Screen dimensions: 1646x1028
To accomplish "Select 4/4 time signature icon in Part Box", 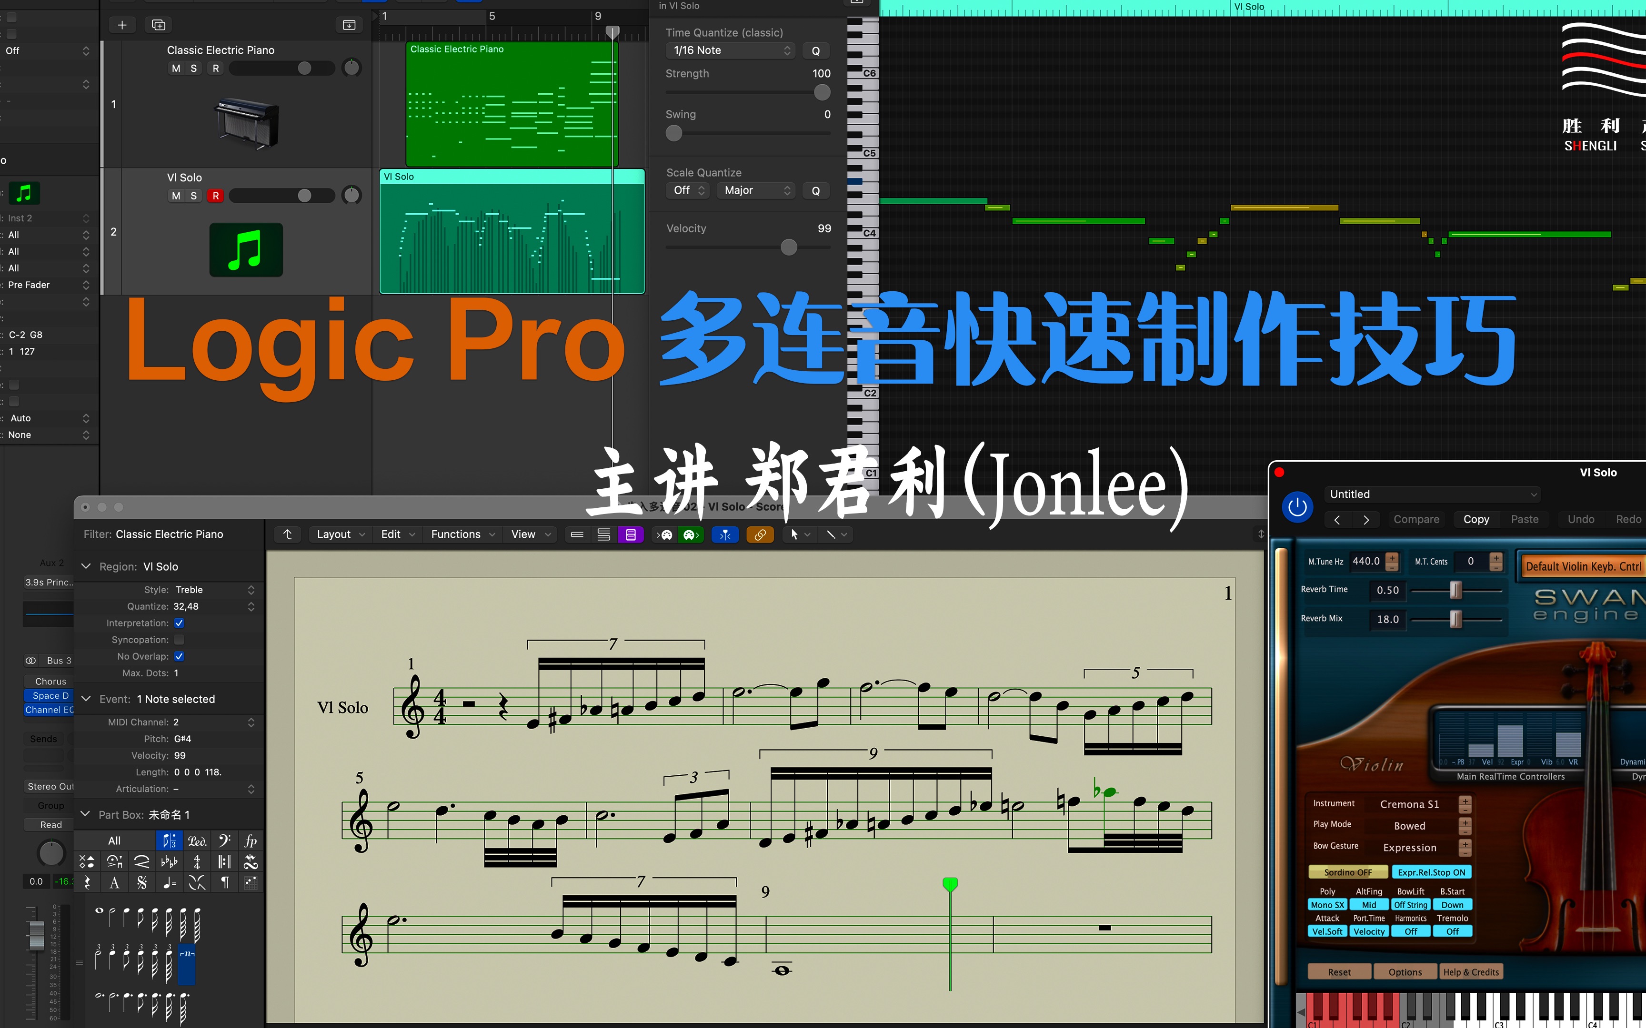I will [x=197, y=862].
